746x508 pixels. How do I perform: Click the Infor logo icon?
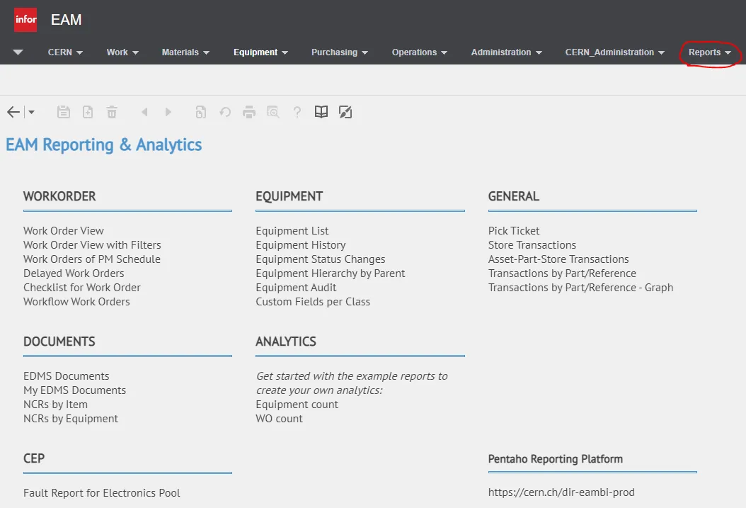tap(25, 20)
